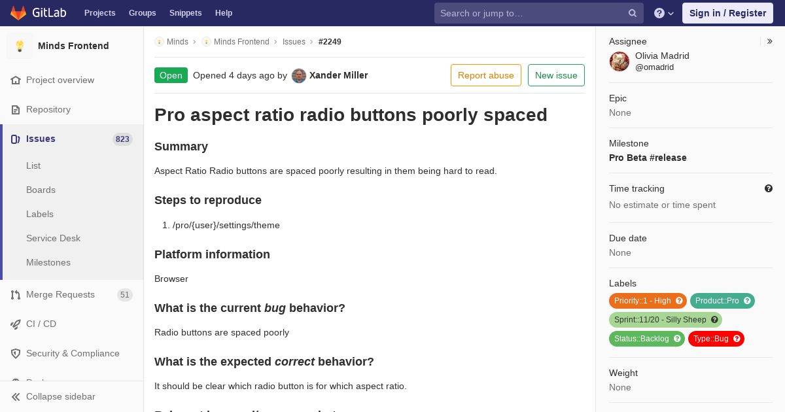The width and height of the screenshot is (785, 412).
Task: Open Security & Compliance sidebar item
Action: click(72, 353)
